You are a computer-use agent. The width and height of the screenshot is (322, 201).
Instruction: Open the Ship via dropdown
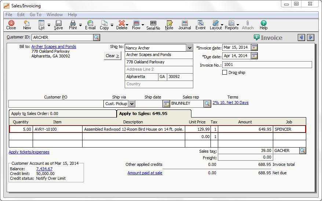(x=132, y=104)
